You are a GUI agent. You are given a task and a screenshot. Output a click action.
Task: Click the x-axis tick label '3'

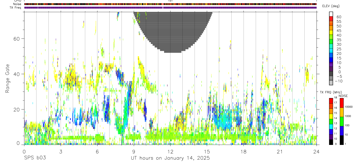pyautogui.click(x=61, y=151)
